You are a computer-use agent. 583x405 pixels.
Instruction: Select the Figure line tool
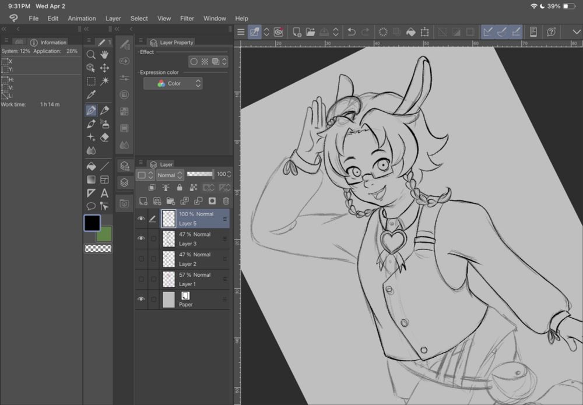[104, 166]
